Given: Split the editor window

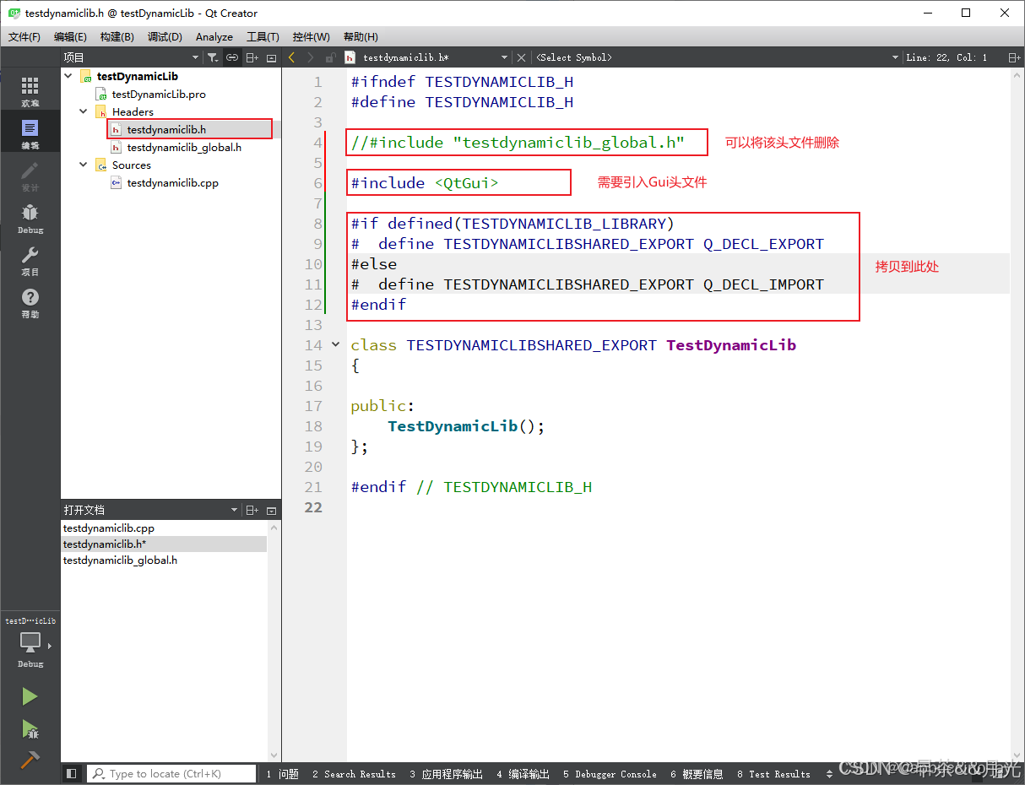Looking at the screenshot, I should coord(1014,57).
